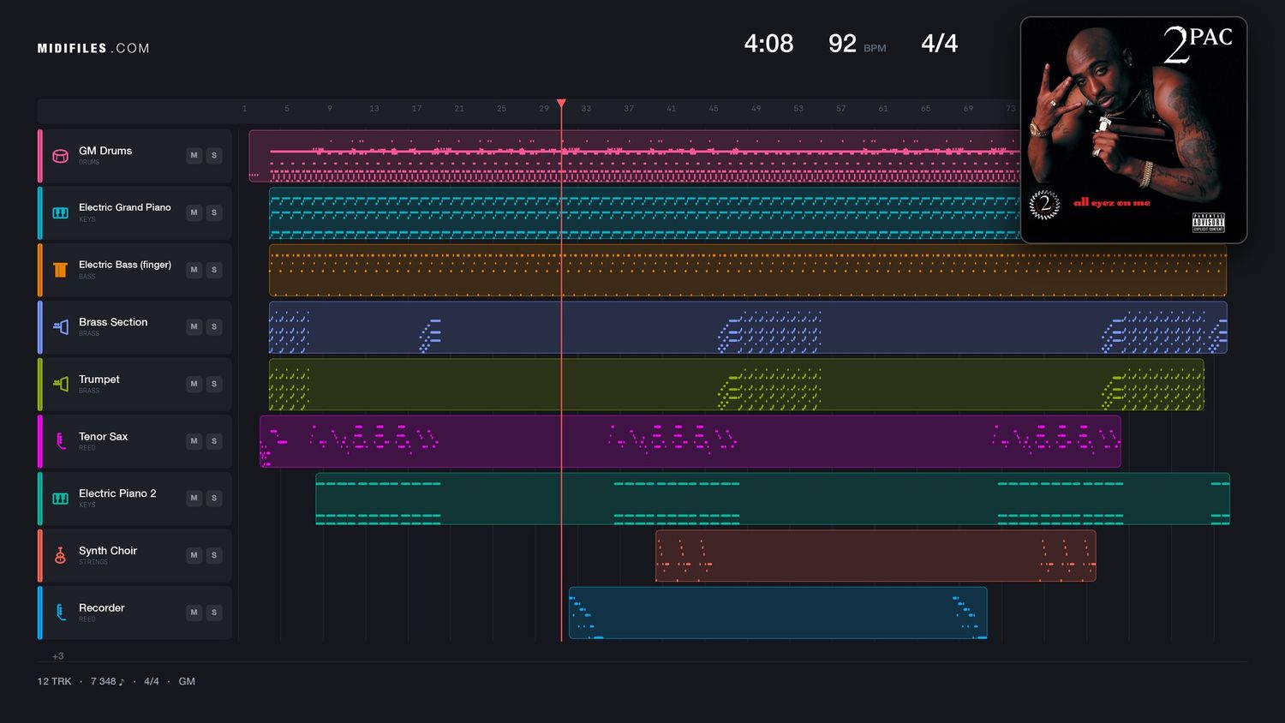
Task: Click the red playhead marker on ruler
Action: [561, 104]
